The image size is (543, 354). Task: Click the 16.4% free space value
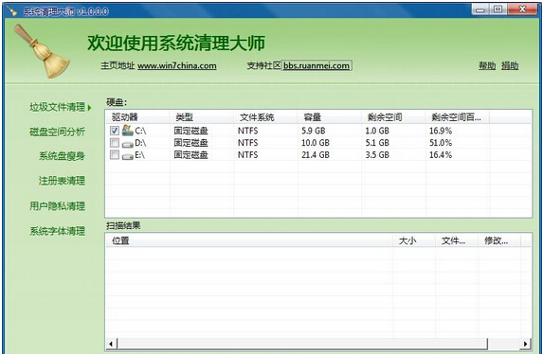[441, 155]
